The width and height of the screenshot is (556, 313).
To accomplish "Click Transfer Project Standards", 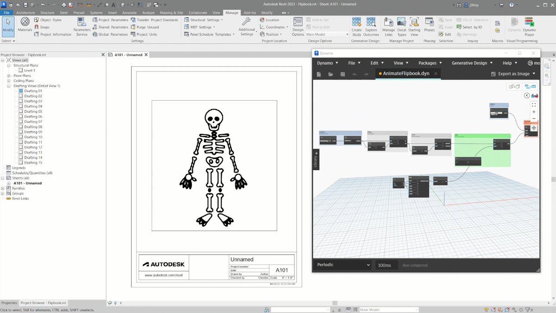I will point(154,20).
